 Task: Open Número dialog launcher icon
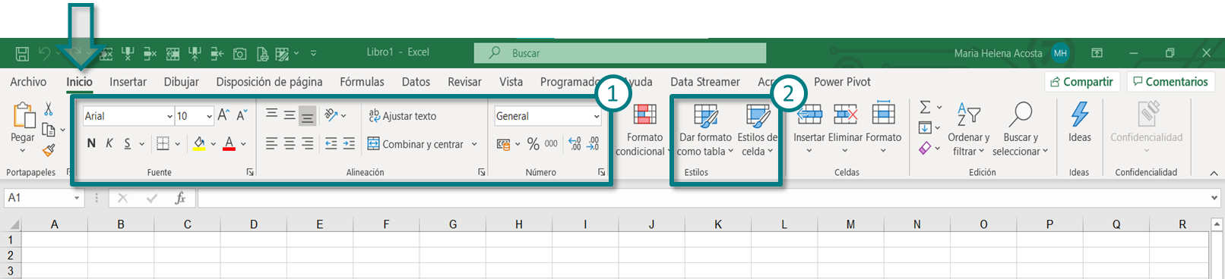click(601, 173)
